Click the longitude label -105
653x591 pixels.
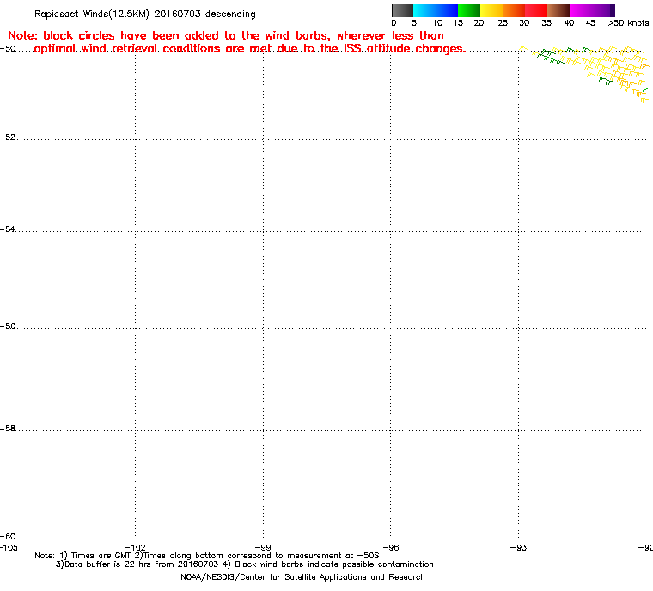9,547
